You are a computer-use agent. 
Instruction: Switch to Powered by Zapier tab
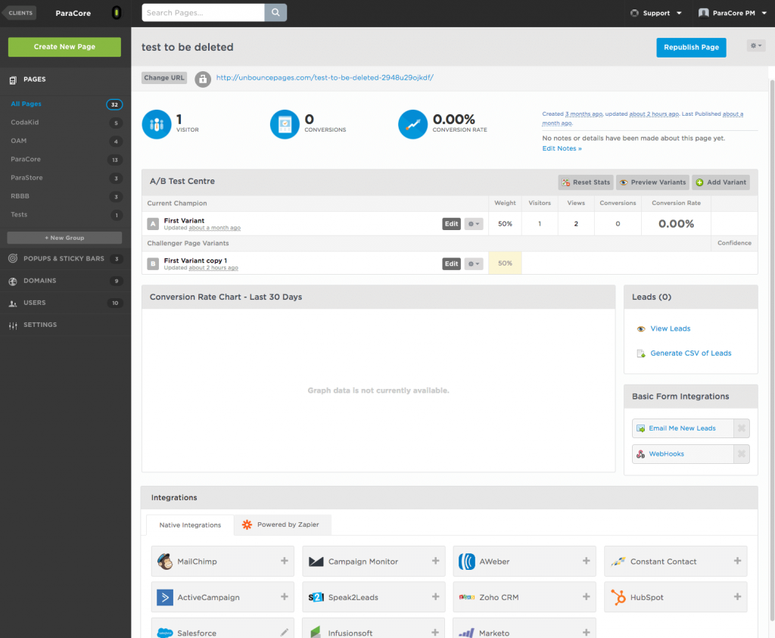click(282, 524)
